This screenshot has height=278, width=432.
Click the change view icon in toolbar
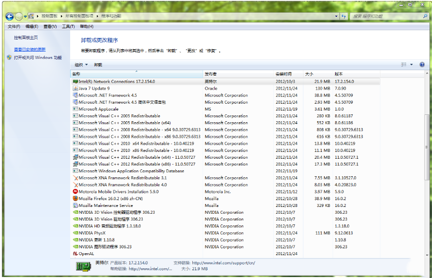(404, 64)
